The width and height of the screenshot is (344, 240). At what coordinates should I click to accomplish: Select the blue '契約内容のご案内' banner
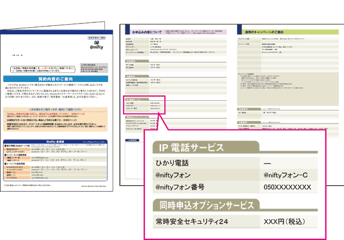click(56, 79)
